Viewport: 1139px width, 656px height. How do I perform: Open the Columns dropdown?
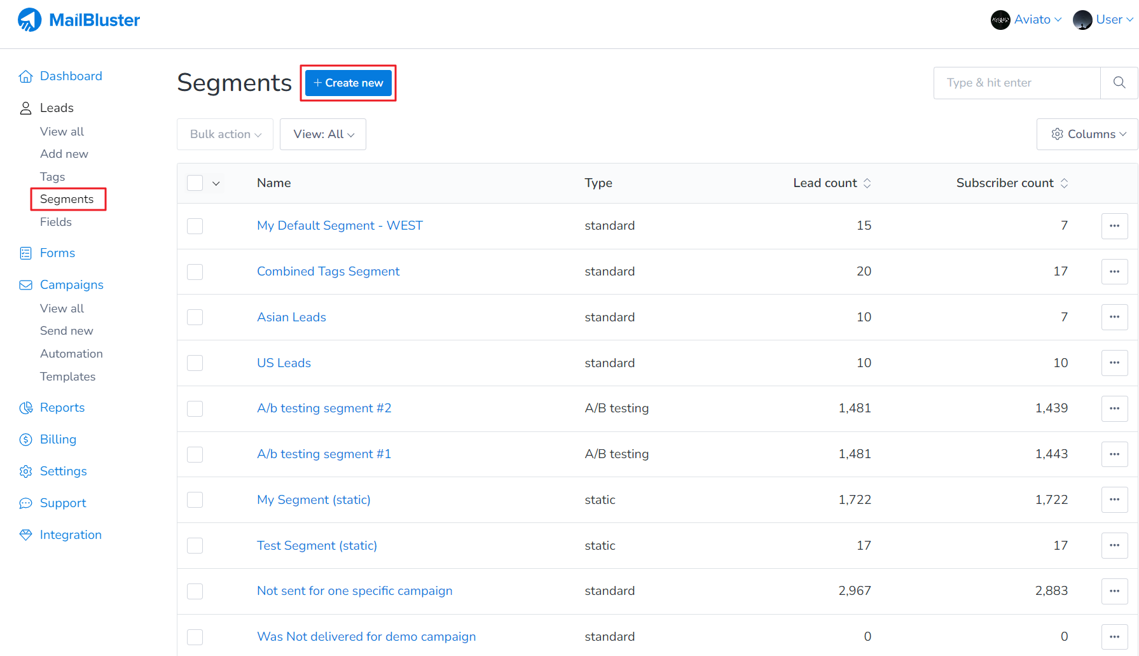(x=1087, y=134)
